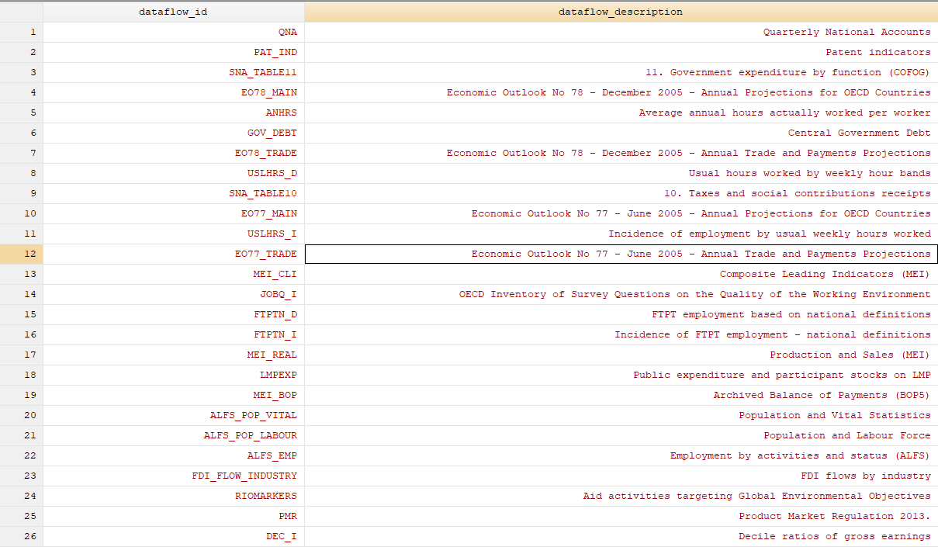Click Average annual hours actually worked cell
938x547 pixels.
(x=621, y=113)
